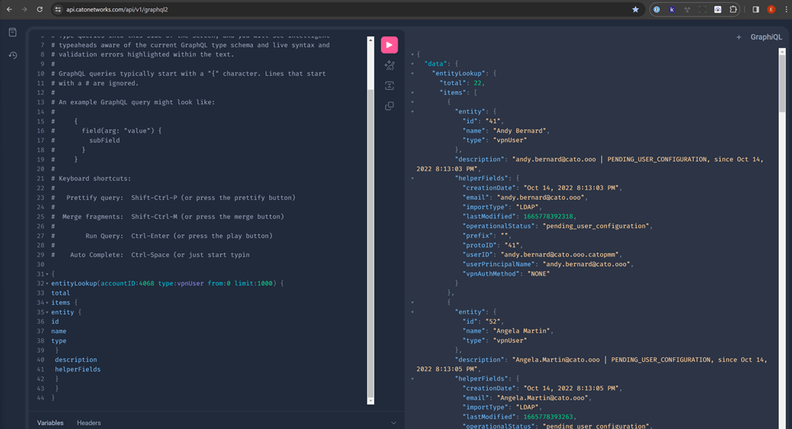Screen dimensions: 792x429
Task: Fold the opening brace at editor line 31
Action: tap(47, 274)
